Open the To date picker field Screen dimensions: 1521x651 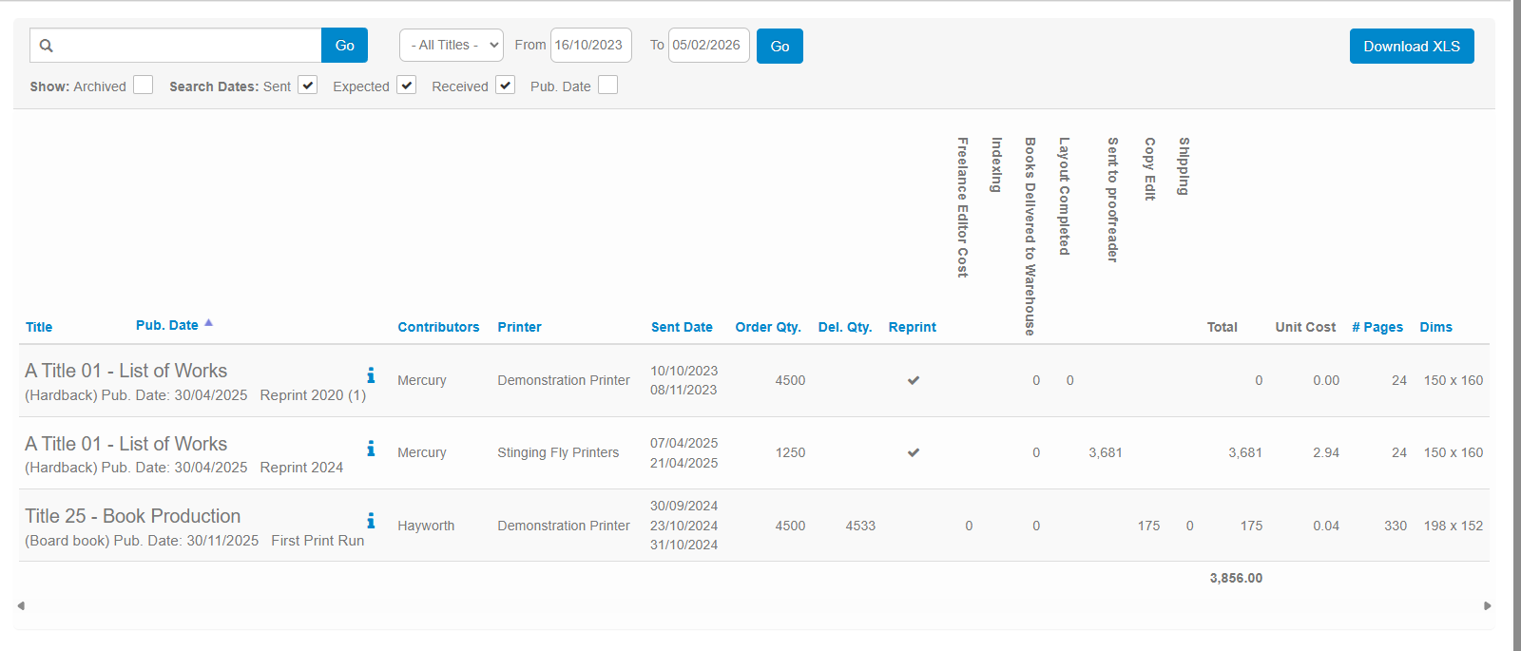708,46
